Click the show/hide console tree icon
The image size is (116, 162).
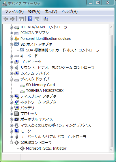click(x=21, y=19)
